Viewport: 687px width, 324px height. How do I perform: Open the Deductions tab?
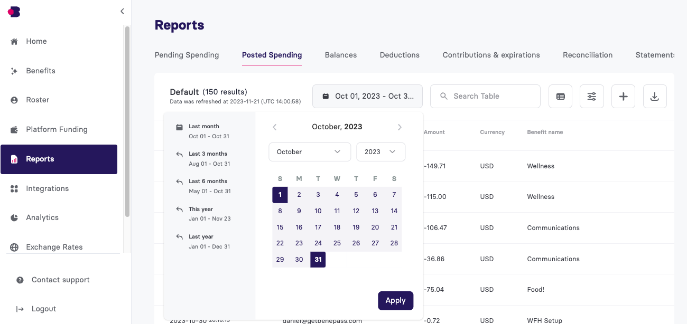pos(400,55)
